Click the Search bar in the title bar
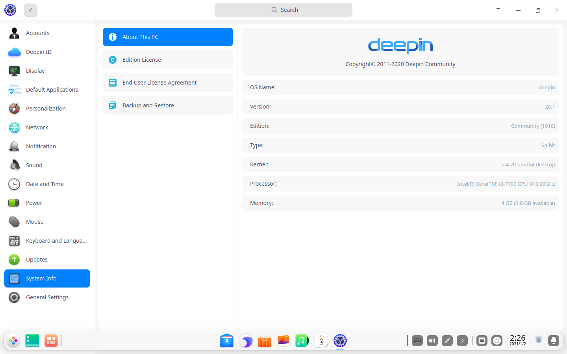The image size is (567, 354). 283,9
